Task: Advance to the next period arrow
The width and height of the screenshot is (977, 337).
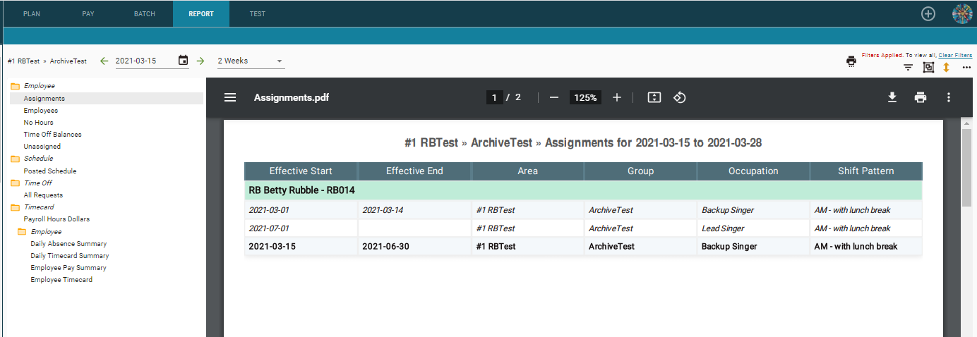Action: (200, 61)
